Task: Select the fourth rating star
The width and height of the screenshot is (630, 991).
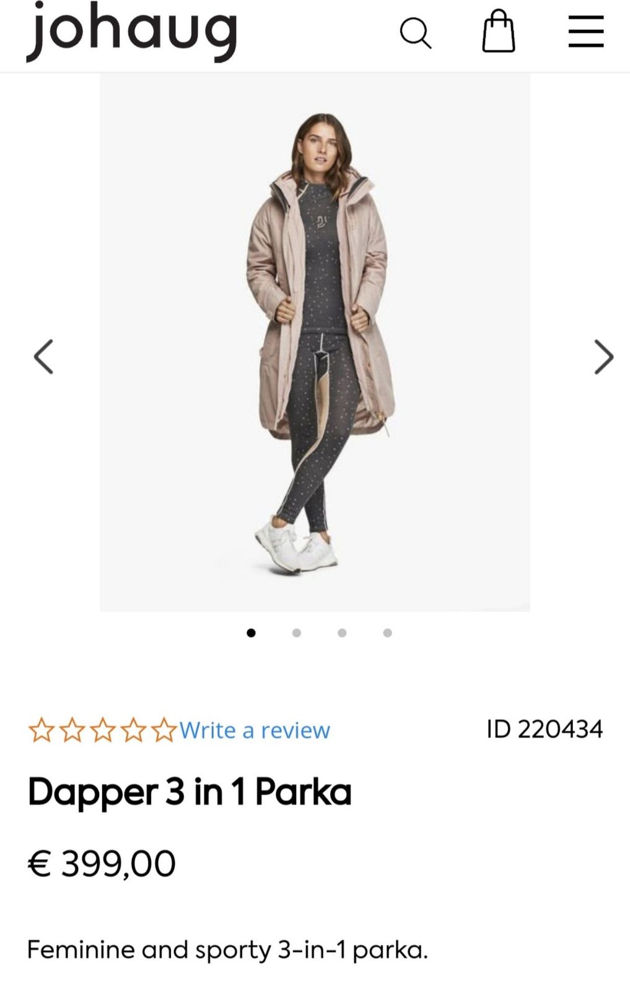Action: point(133,730)
